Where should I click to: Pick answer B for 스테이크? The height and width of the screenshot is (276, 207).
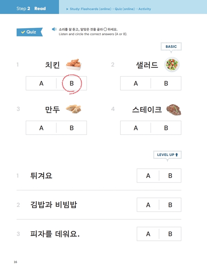(166, 128)
